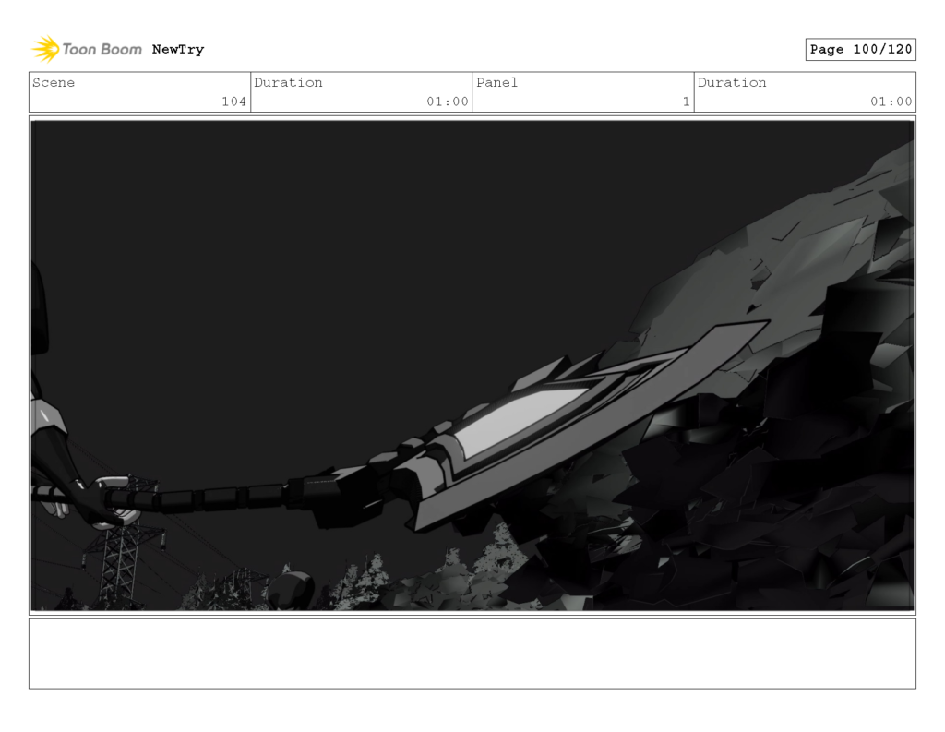
Task: Click the Scene label text
Action: click(x=53, y=82)
